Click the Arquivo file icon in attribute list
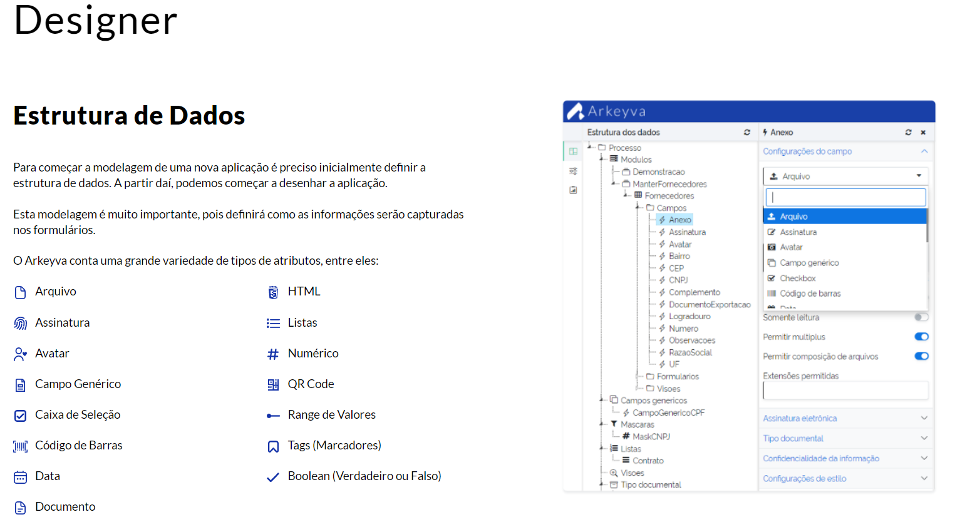Image resolution: width=955 pixels, height=517 pixels. pyautogui.click(x=19, y=291)
